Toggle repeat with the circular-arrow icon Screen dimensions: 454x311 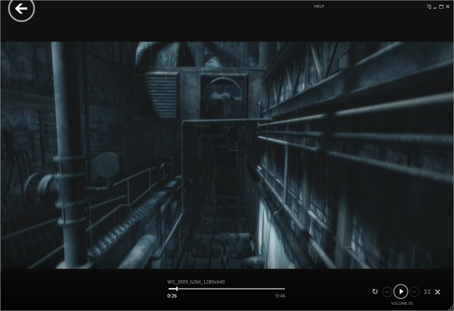tap(375, 291)
